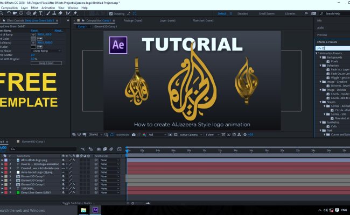Image resolution: width=350 pixels, height=215 pixels.
Task: Open the Effect menu
Action: pos(34,8)
